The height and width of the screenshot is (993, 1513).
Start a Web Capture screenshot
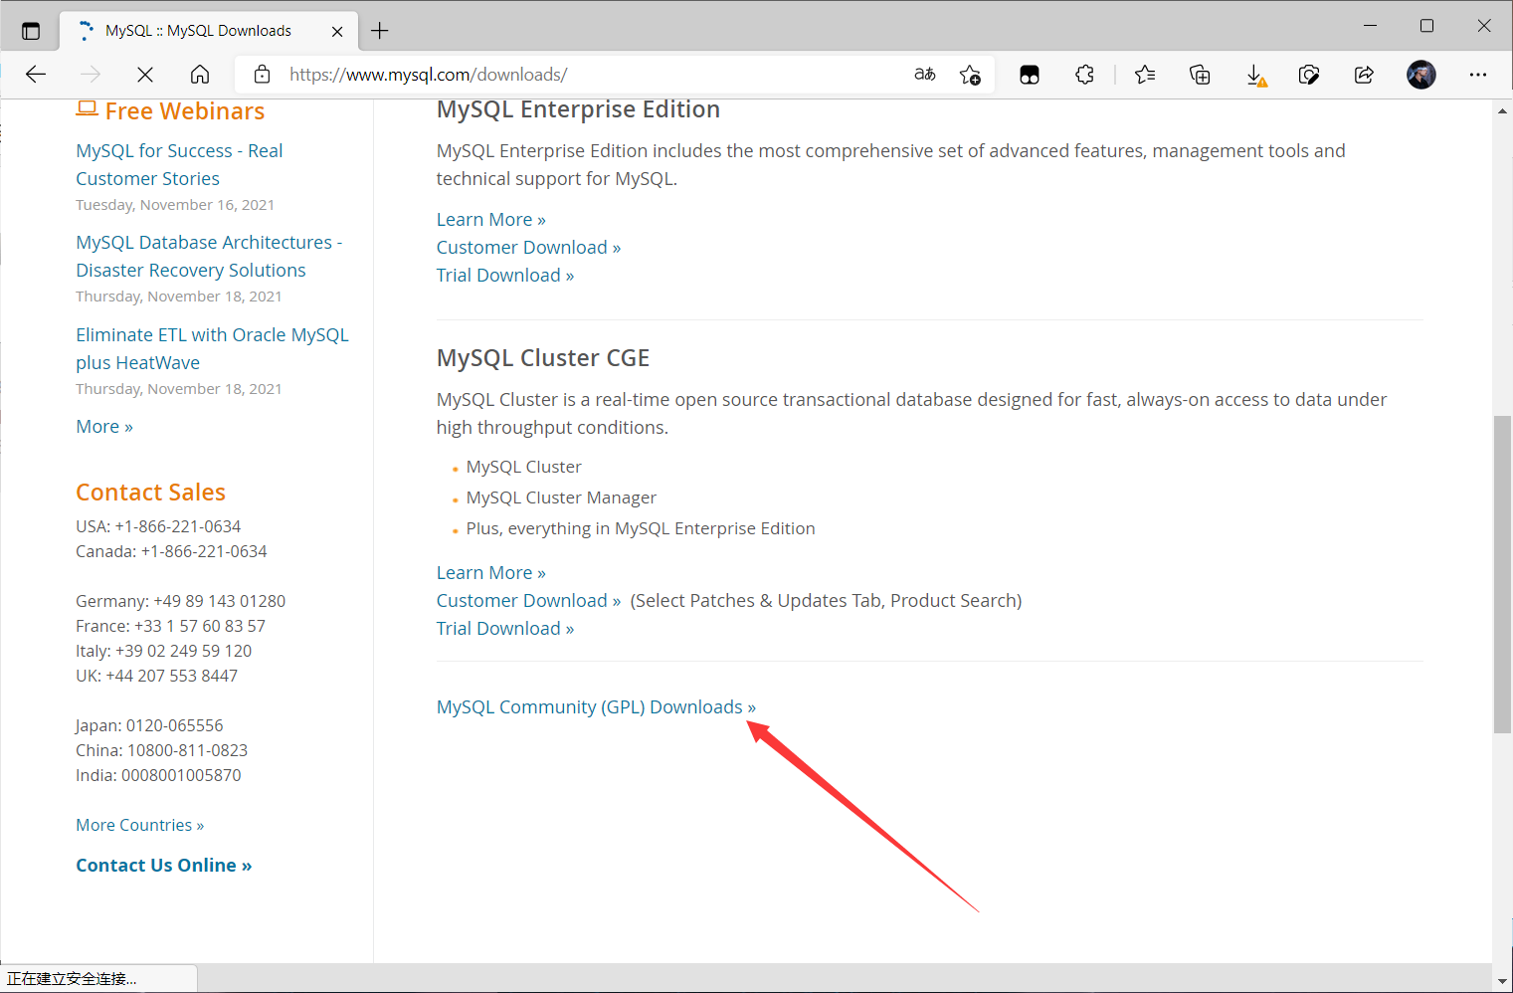coord(1309,75)
